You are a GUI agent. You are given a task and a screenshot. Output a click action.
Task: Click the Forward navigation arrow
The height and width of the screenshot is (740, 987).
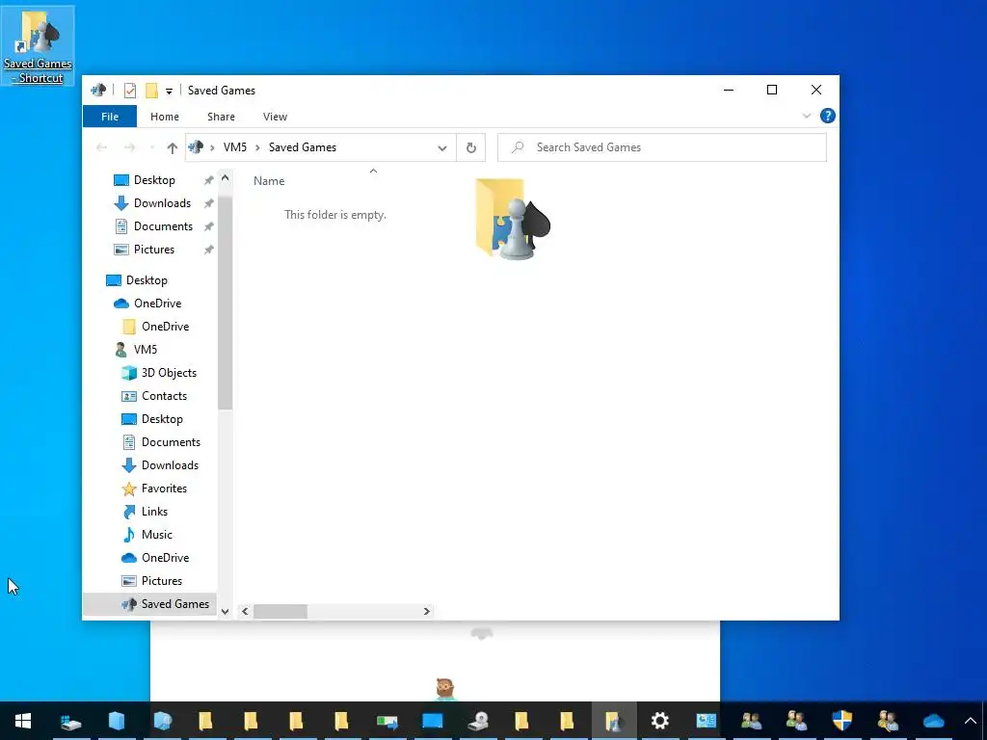click(x=130, y=147)
